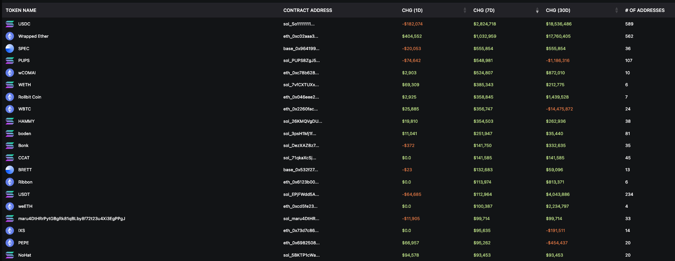This screenshot has width=675, height=261.
Task: Click the 7D change value $95,635
Action: [x=482, y=230]
